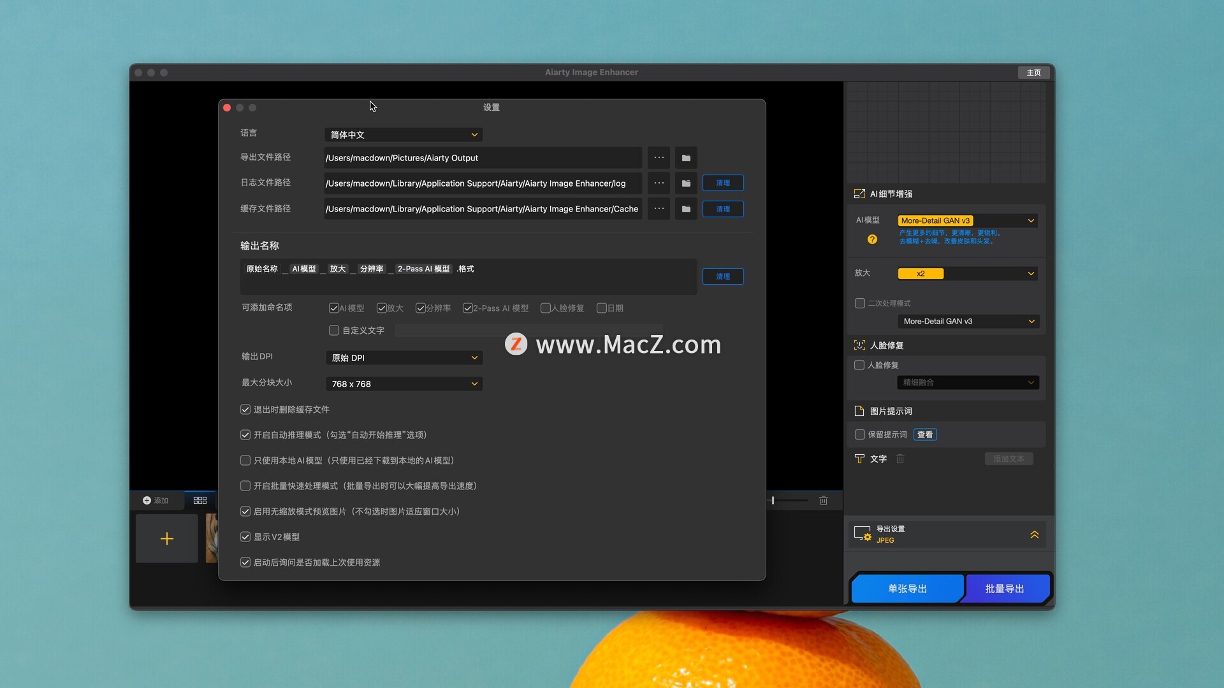Uncheck 退出时删除缓存文件 option
This screenshot has height=688, width=1224.
click(x=245, y=410)
